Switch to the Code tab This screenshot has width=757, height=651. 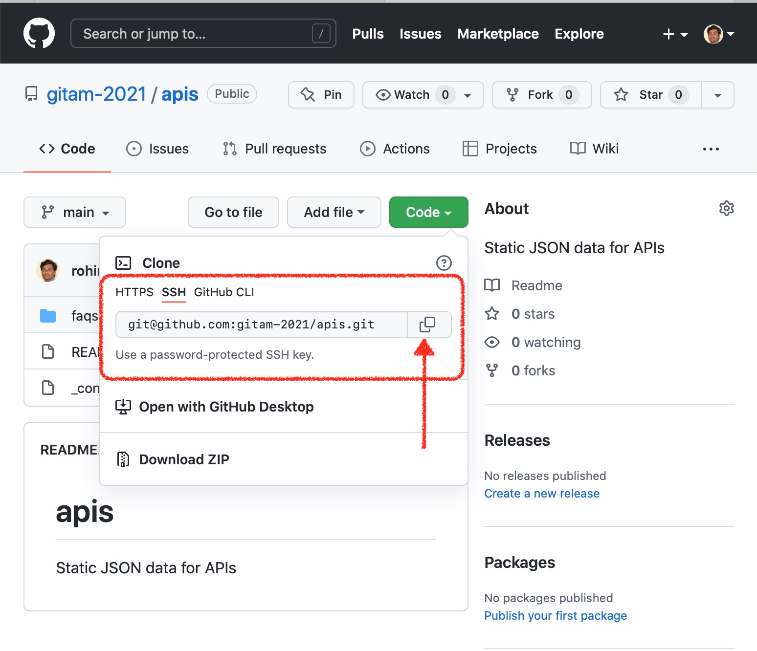67,149
